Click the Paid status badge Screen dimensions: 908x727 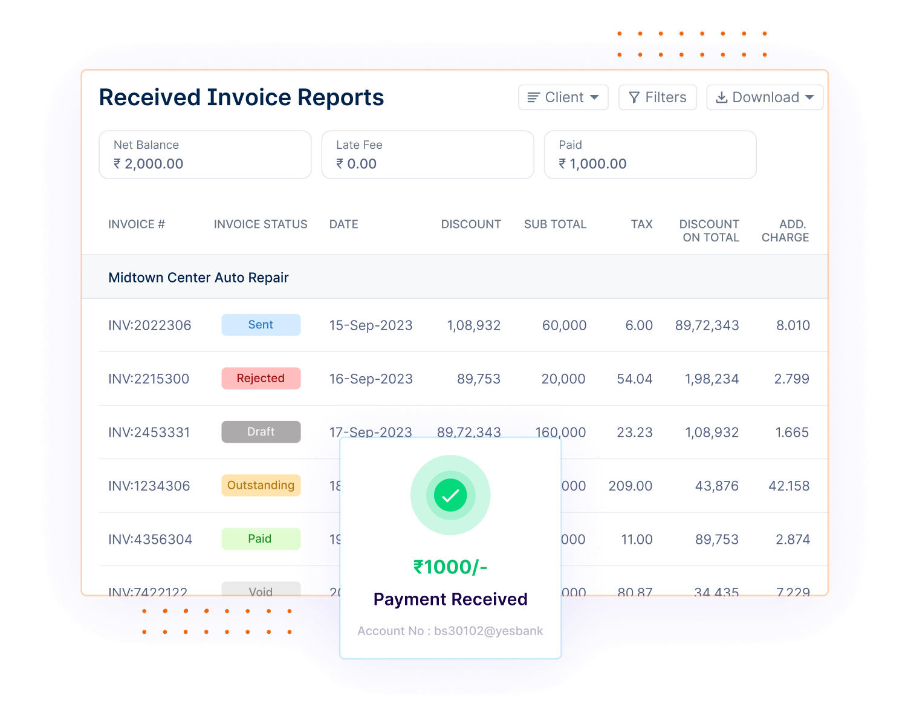[x=261, y=539]
